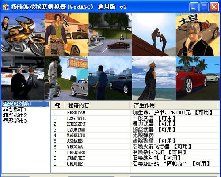The image size is (221, 177).
Task: Click the 清除警星 effect description
Action: tap(154, 141)
